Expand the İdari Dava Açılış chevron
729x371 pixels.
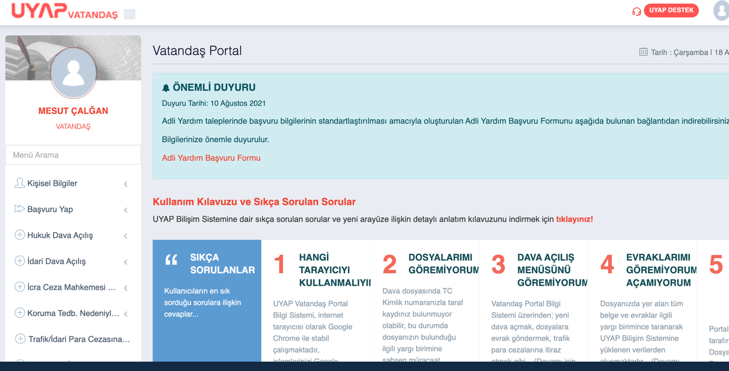tap(126, 262)
